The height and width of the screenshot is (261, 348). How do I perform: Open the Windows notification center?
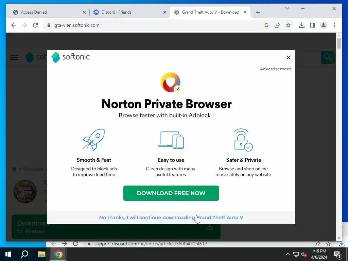(337, 254)
